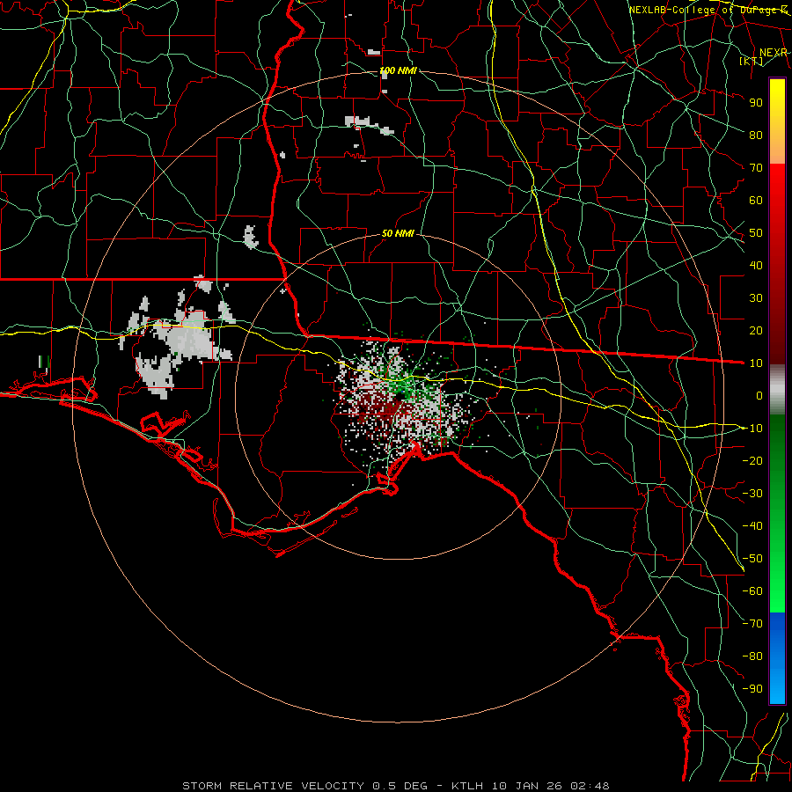Click the positive 20 scale value

coord(756,330)
